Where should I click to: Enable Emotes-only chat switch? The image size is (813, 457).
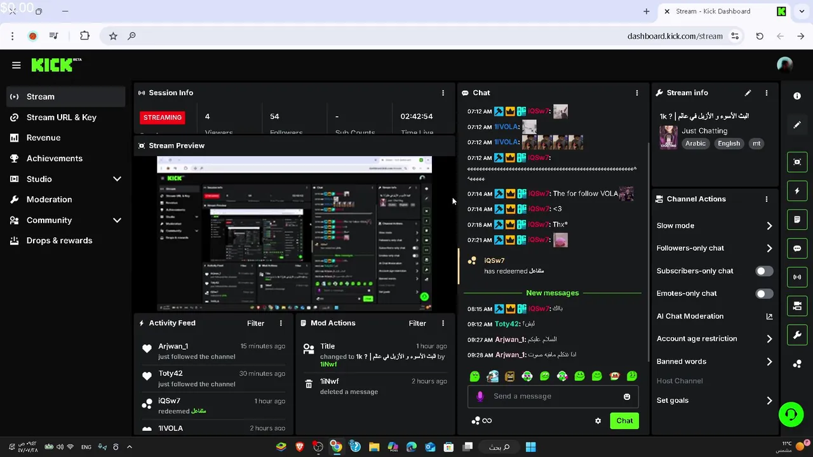tap(764, 294)
